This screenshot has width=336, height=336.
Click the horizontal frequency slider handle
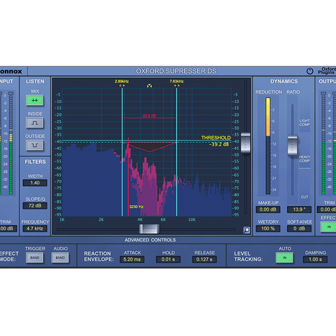149,229
